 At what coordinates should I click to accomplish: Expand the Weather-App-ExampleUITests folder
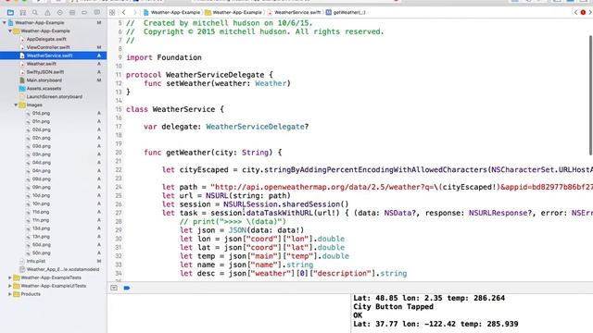[10, 286]
